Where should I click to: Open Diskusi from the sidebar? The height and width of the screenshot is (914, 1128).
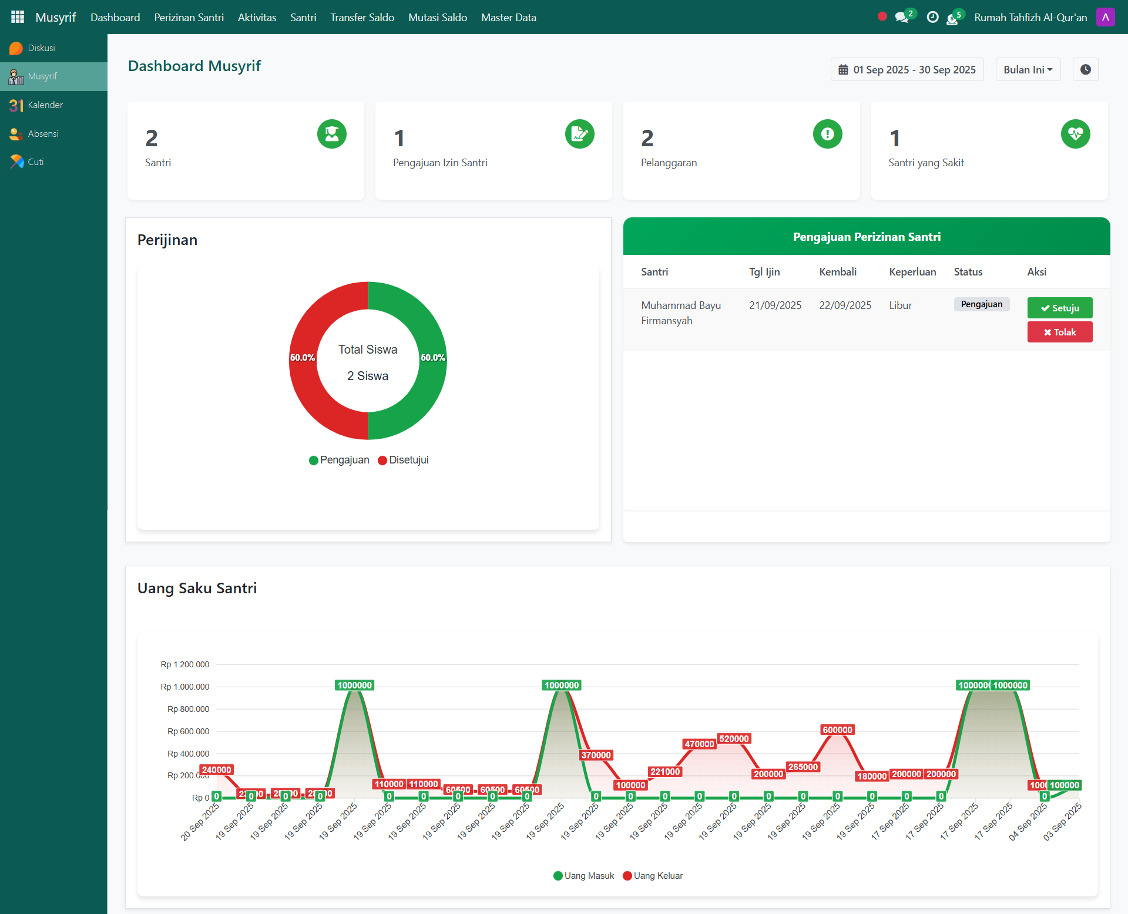(x=41, y=48)
